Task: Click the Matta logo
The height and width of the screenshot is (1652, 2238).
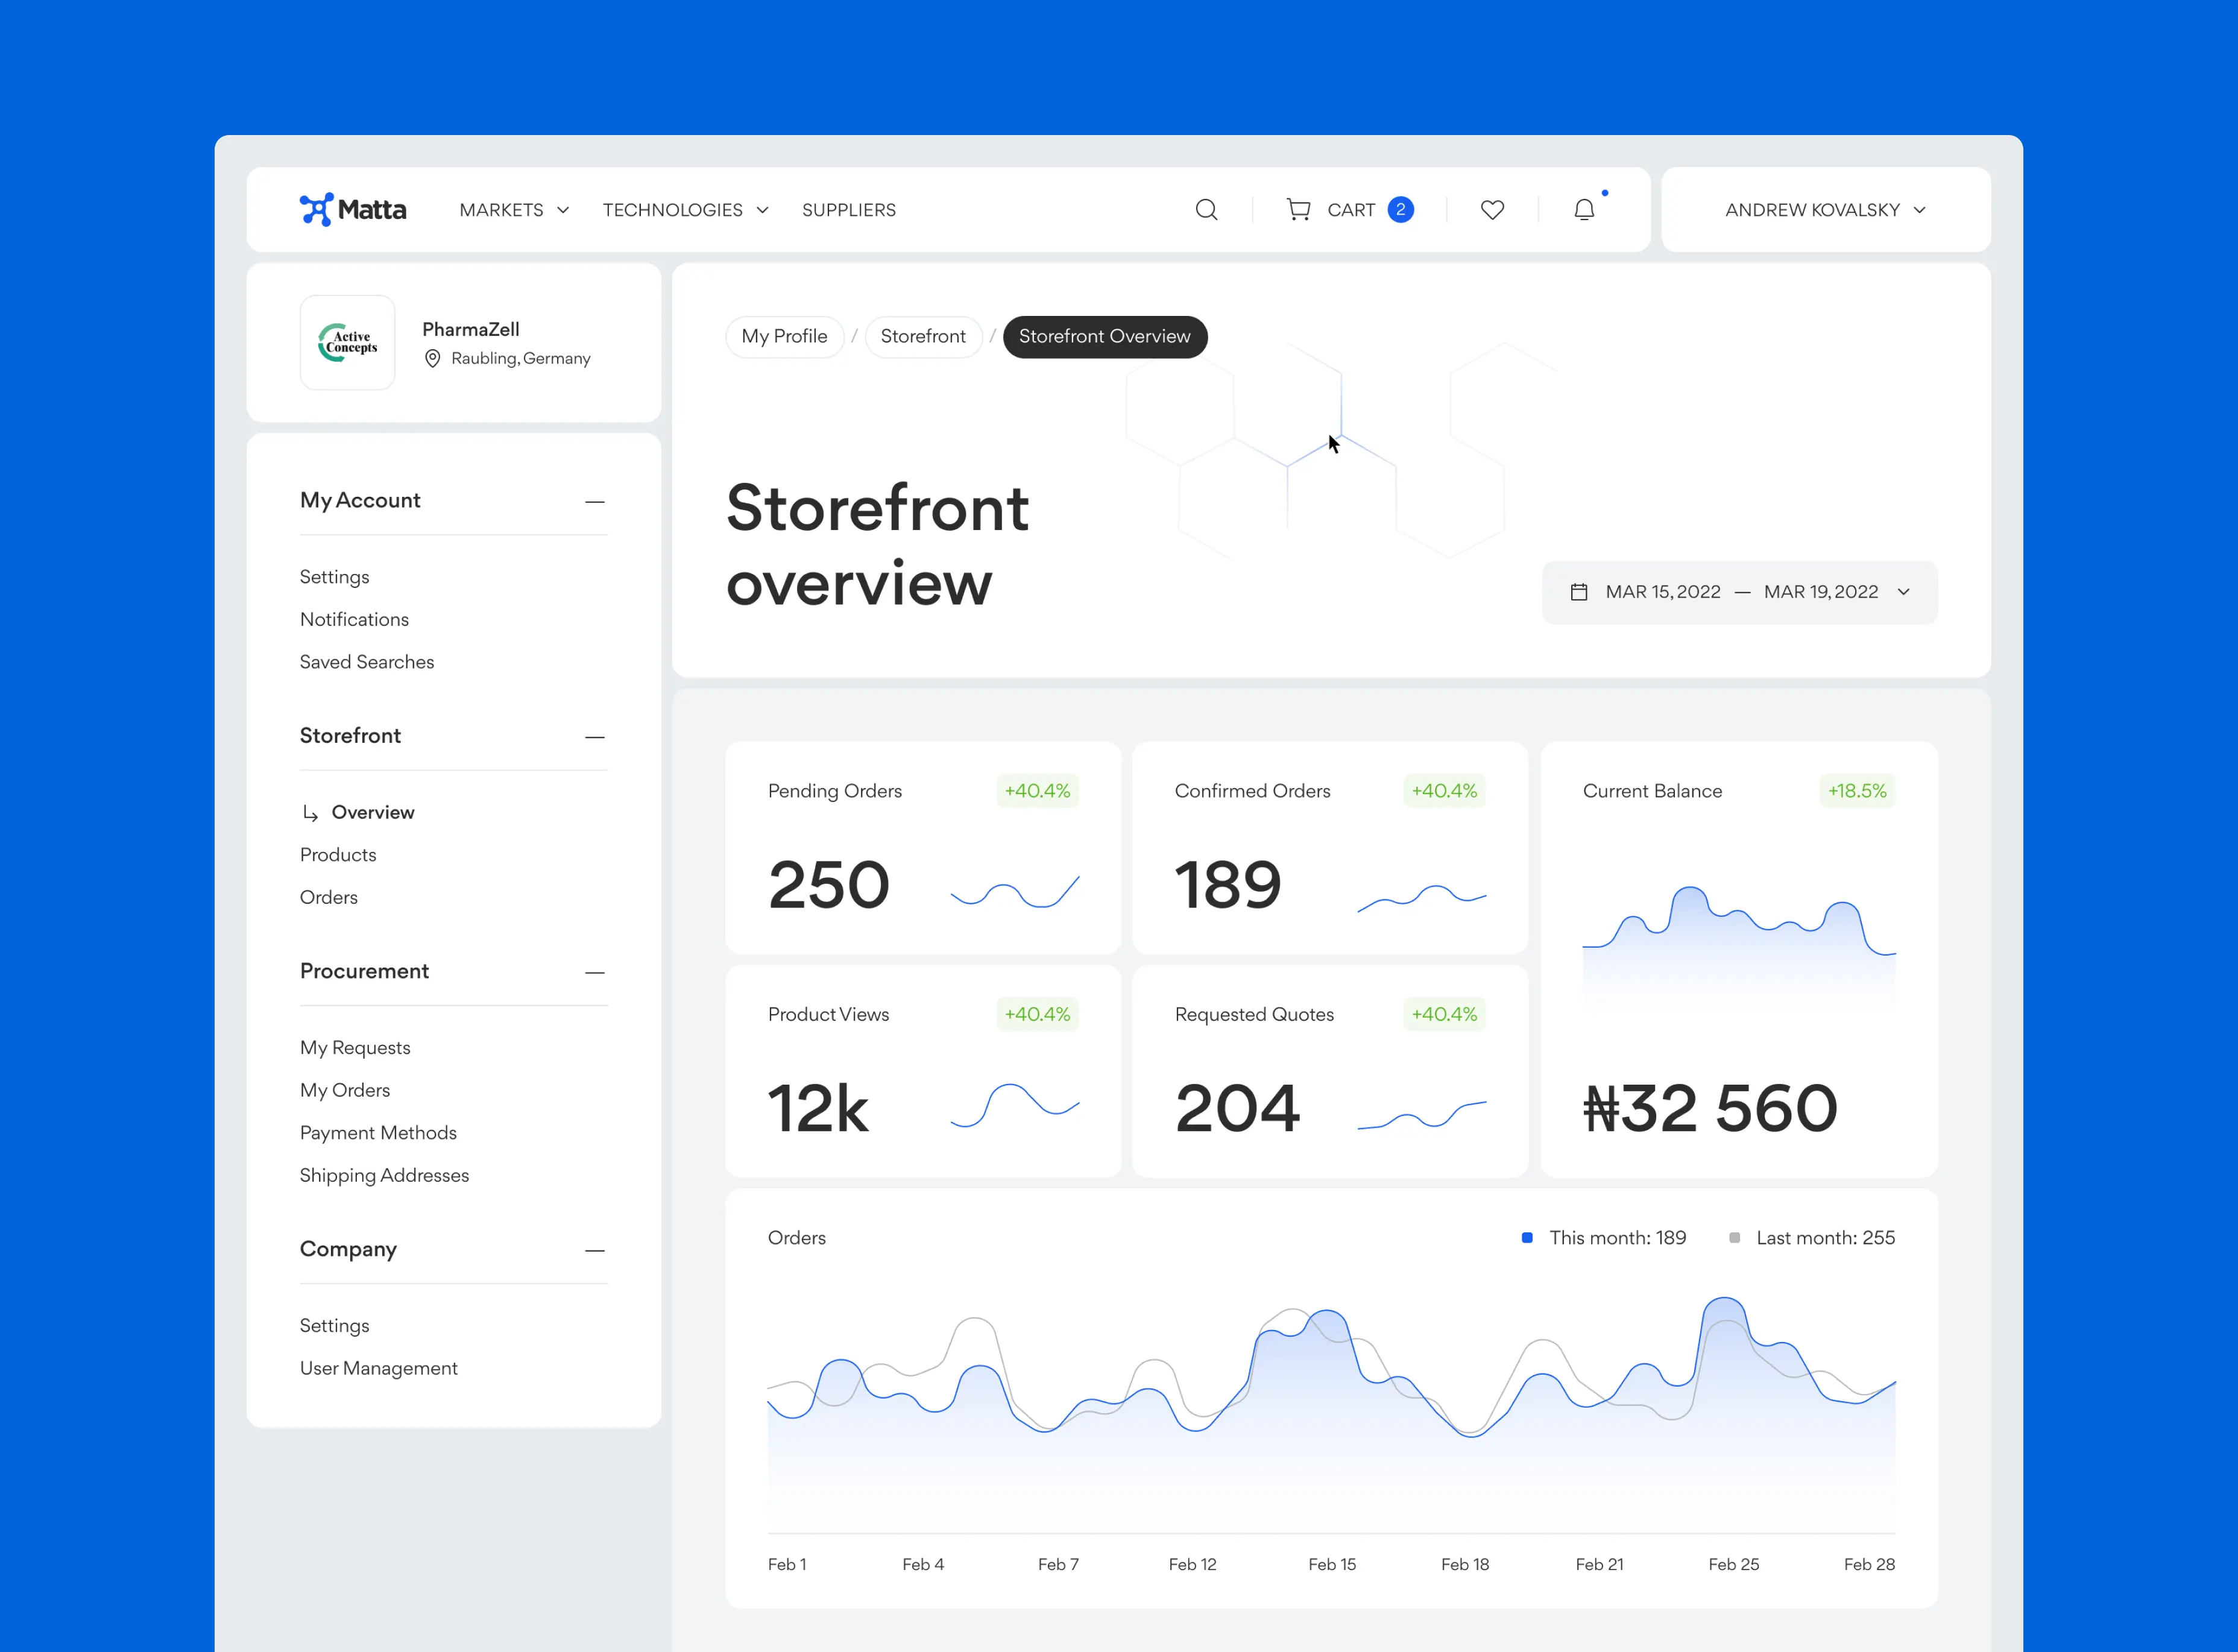Action: (353, 210)
